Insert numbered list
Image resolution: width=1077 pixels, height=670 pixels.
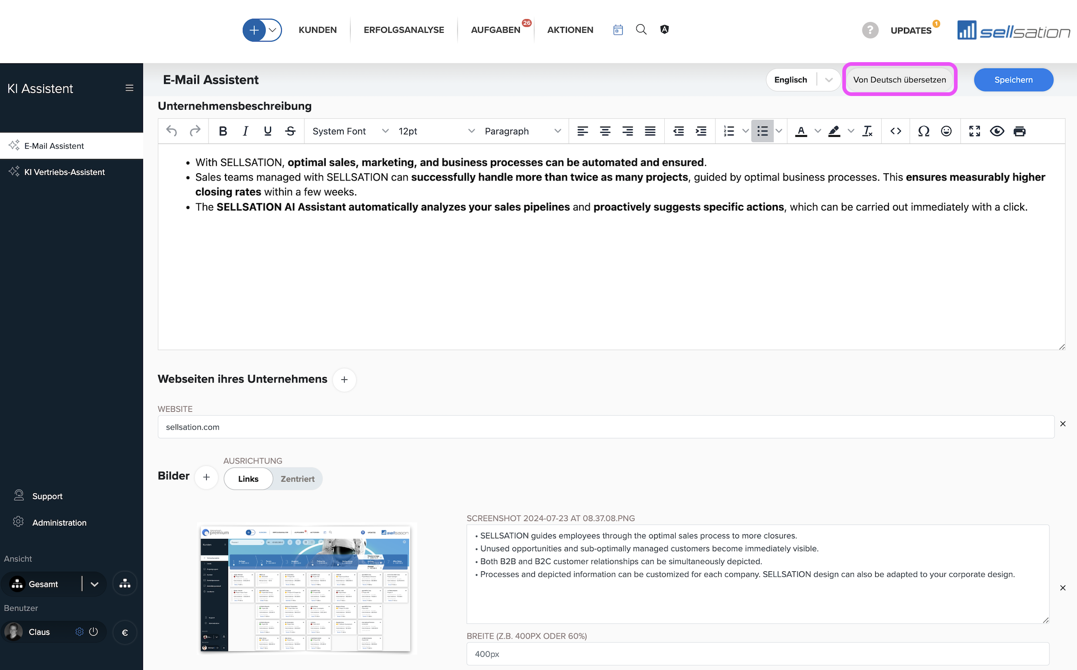click(729, 131)
